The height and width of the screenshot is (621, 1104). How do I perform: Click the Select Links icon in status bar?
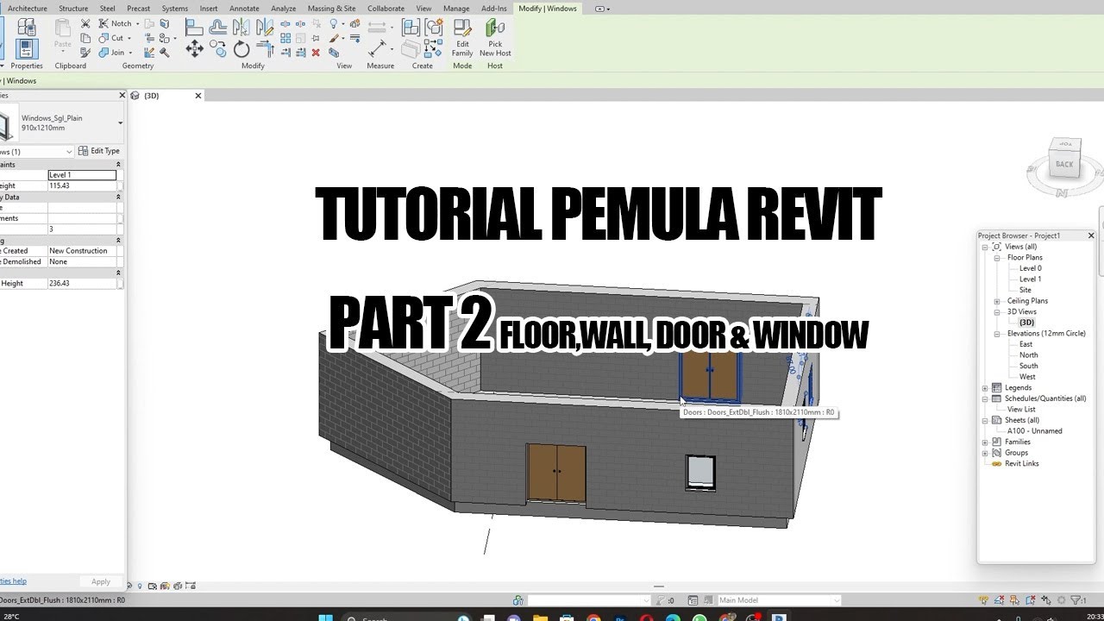pos(983,600)
